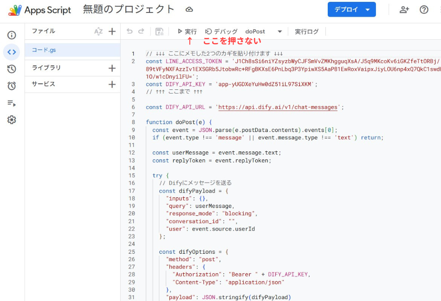Viewport: 441px width, 301px height.
Task: Click 無題のプロジェクト title to rename
Action: coord(127,9)
